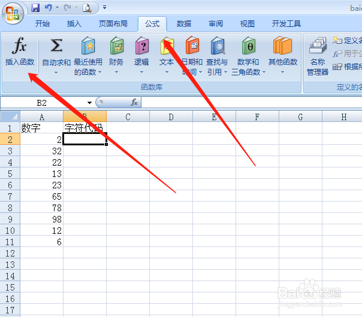Click cell A11 with value 6
Viewport: 362px width, 317px height.
click(x=41, y=242)
